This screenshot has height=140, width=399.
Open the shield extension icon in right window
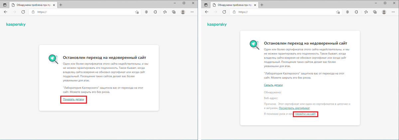pos(347,12)
